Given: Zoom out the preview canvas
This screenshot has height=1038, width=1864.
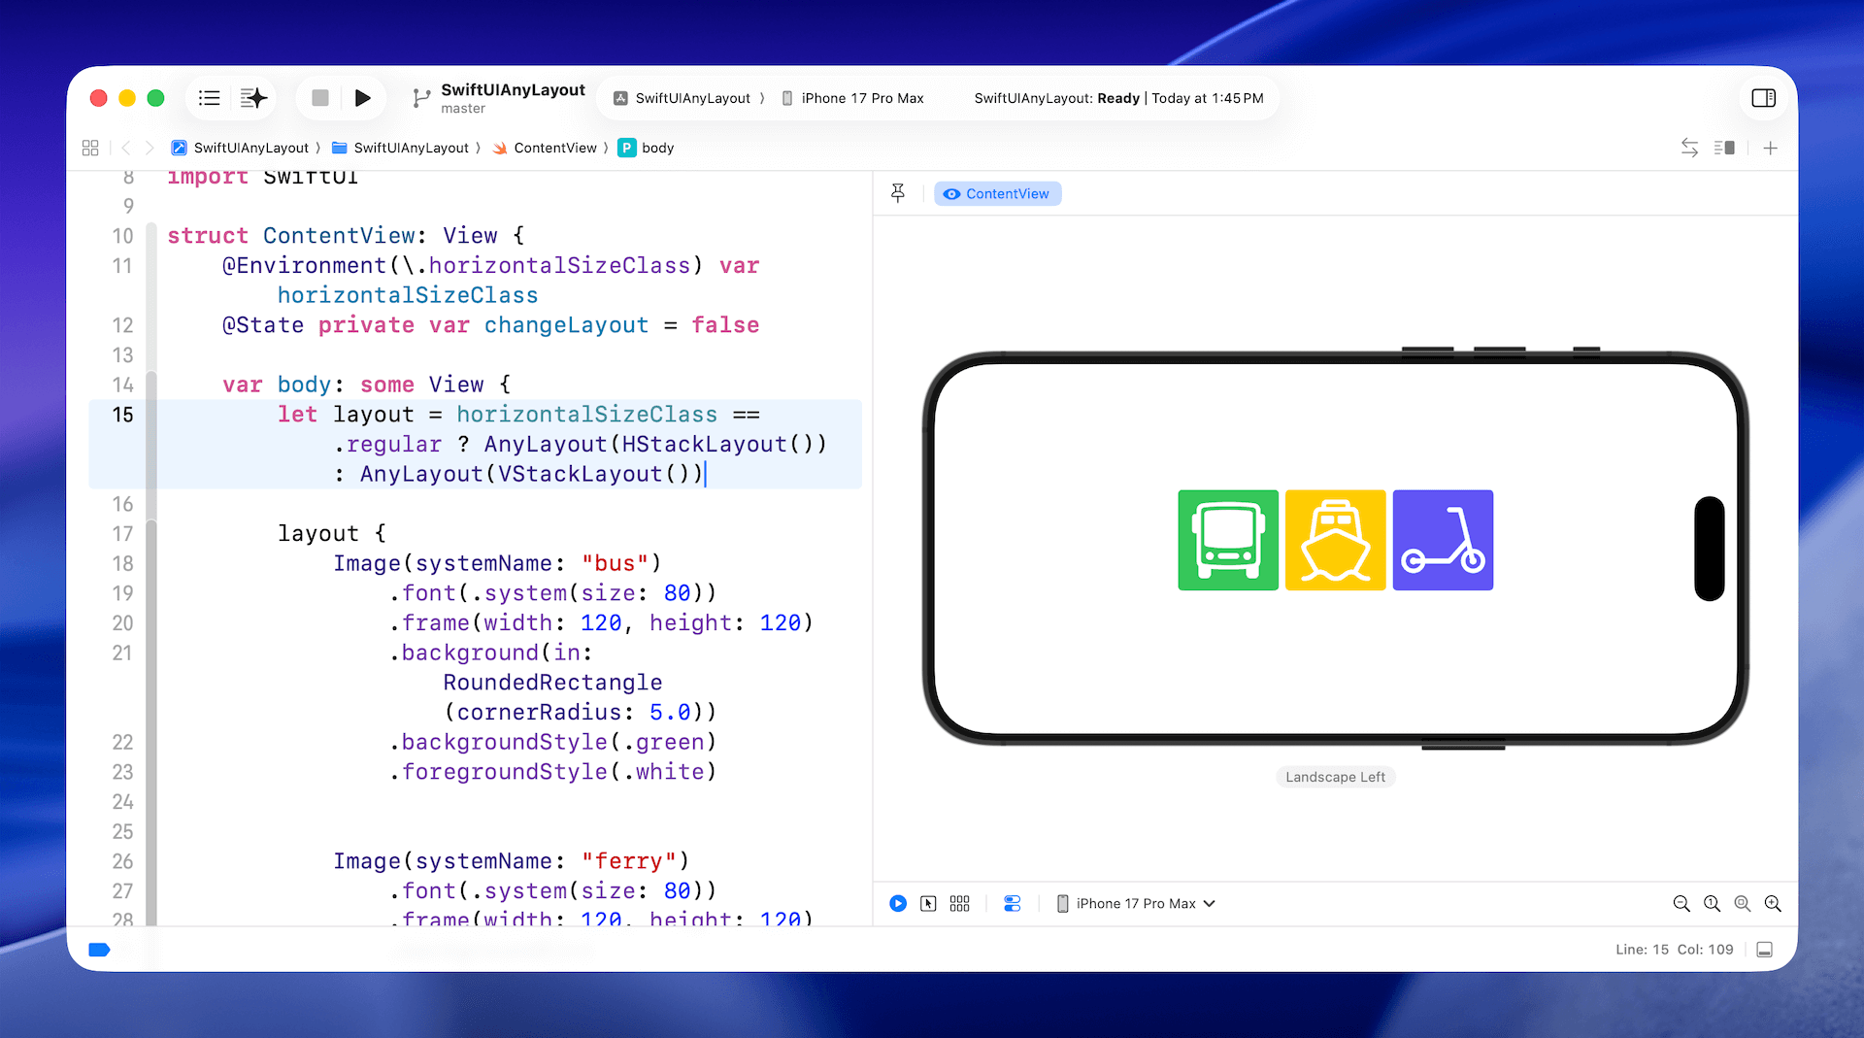Looking at the screenshot, I should click(x=1681, y=903).
